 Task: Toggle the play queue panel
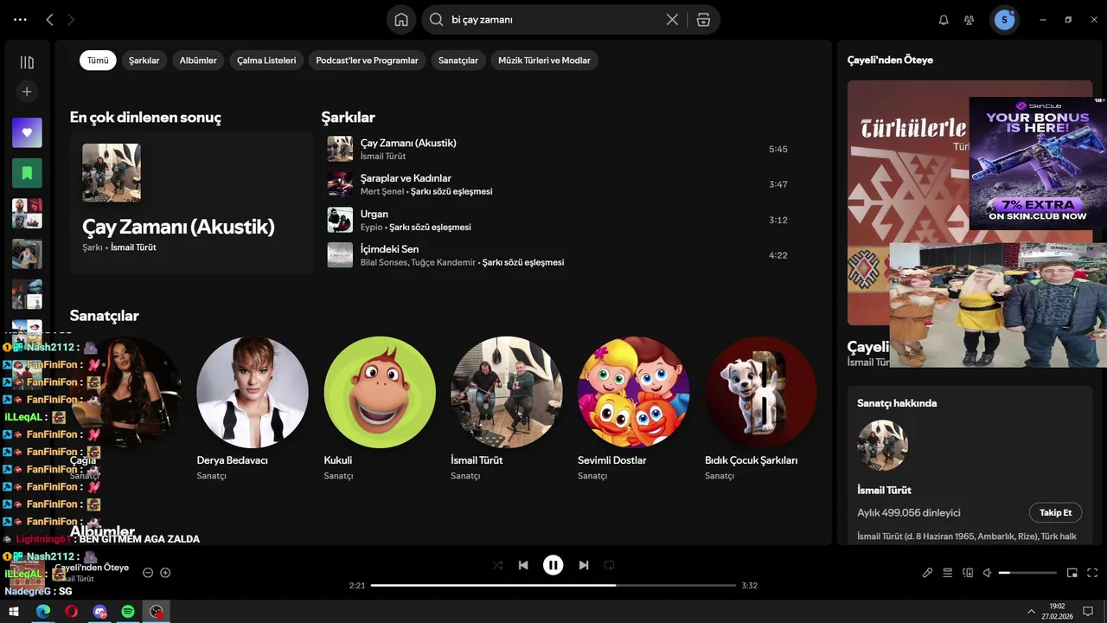(x=947, y=573)
